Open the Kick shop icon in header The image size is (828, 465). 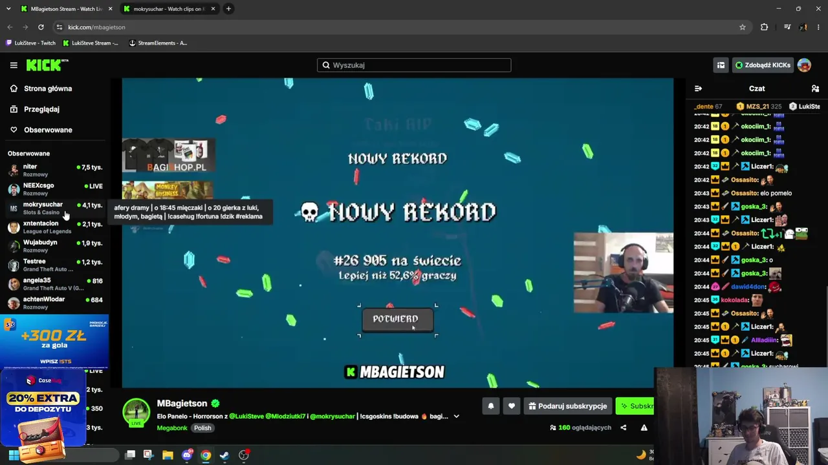coord(721,65)
